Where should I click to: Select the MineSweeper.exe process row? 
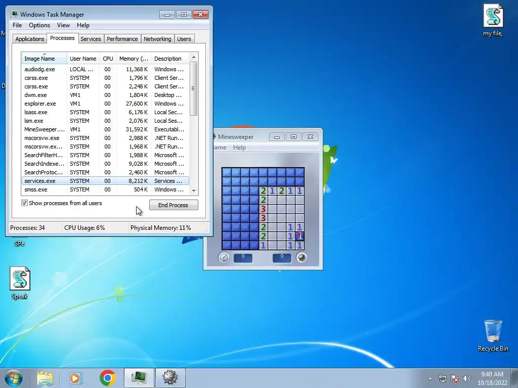point(105,129)
